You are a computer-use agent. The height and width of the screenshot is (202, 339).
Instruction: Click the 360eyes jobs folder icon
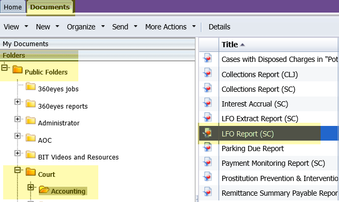click(x=30, y=87)
